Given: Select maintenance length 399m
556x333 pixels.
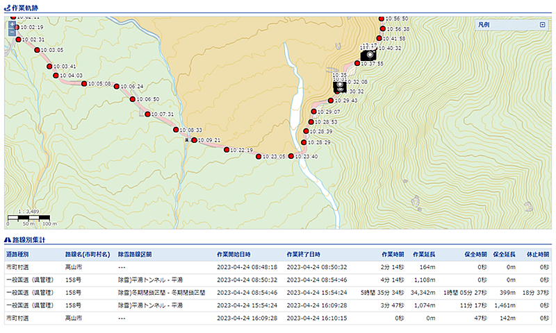Looking at the screenshot, I should 508,293.
